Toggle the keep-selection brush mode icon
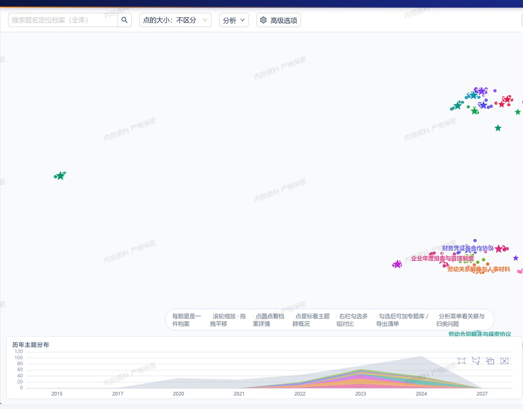Image resolution: width=523 pixels, height=409 pixels. tap(490, 361)
